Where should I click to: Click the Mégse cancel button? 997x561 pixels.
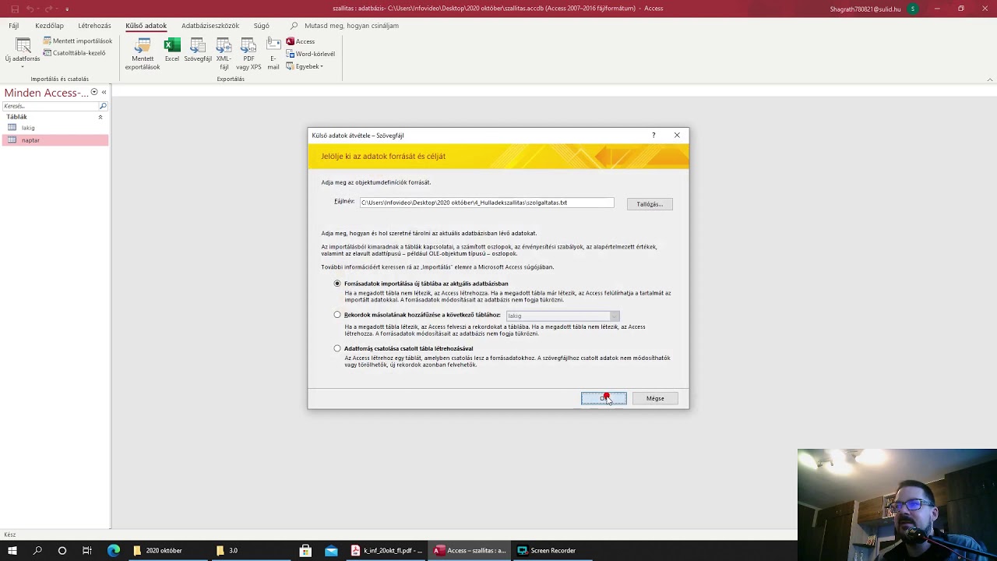pos(655,398)
